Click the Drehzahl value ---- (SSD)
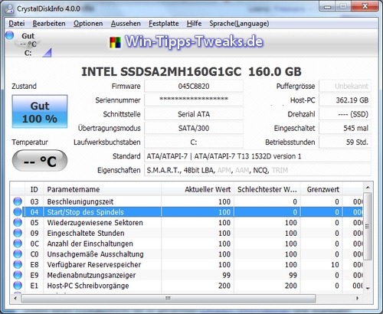The width and height of the screenshot is (383, 314). 345,114
